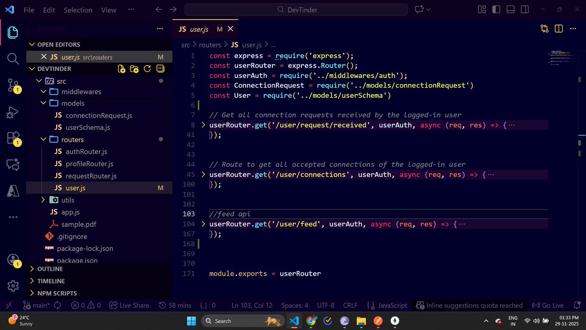
Task: Go forward with the navigation arrow
Action: coord(173,10)
